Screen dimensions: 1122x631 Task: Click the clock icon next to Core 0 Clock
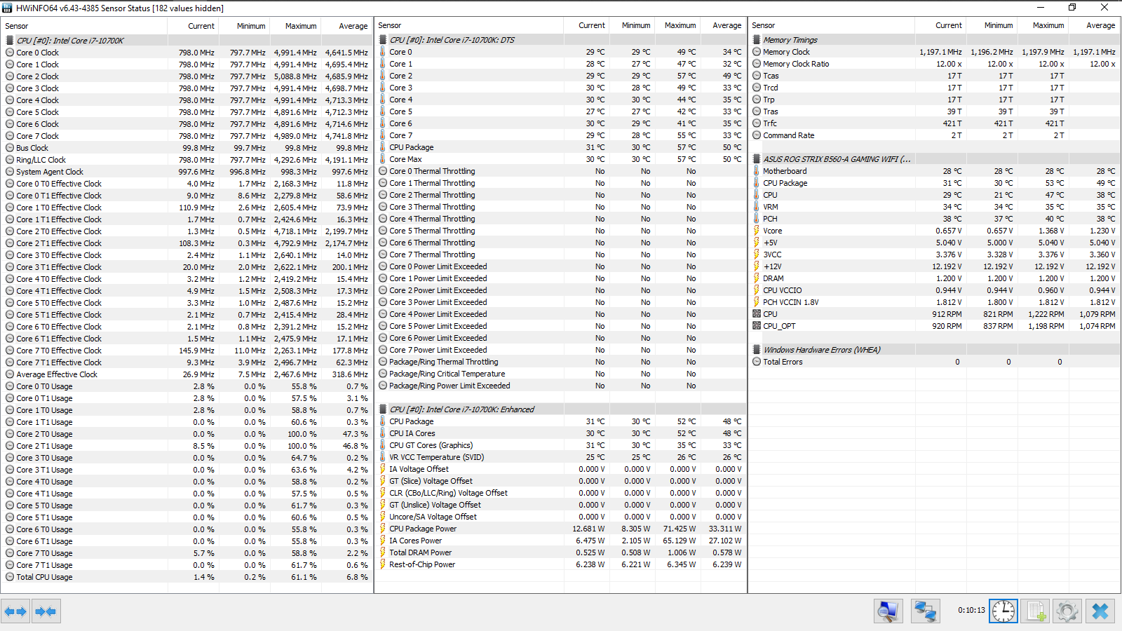click(x=10, y=53)
